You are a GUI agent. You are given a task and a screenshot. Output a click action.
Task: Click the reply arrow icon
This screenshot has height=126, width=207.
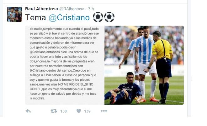tap(28, 111)
